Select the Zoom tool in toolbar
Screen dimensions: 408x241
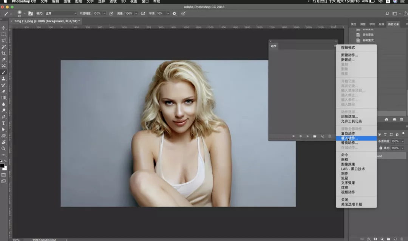[x=4, y=149]
